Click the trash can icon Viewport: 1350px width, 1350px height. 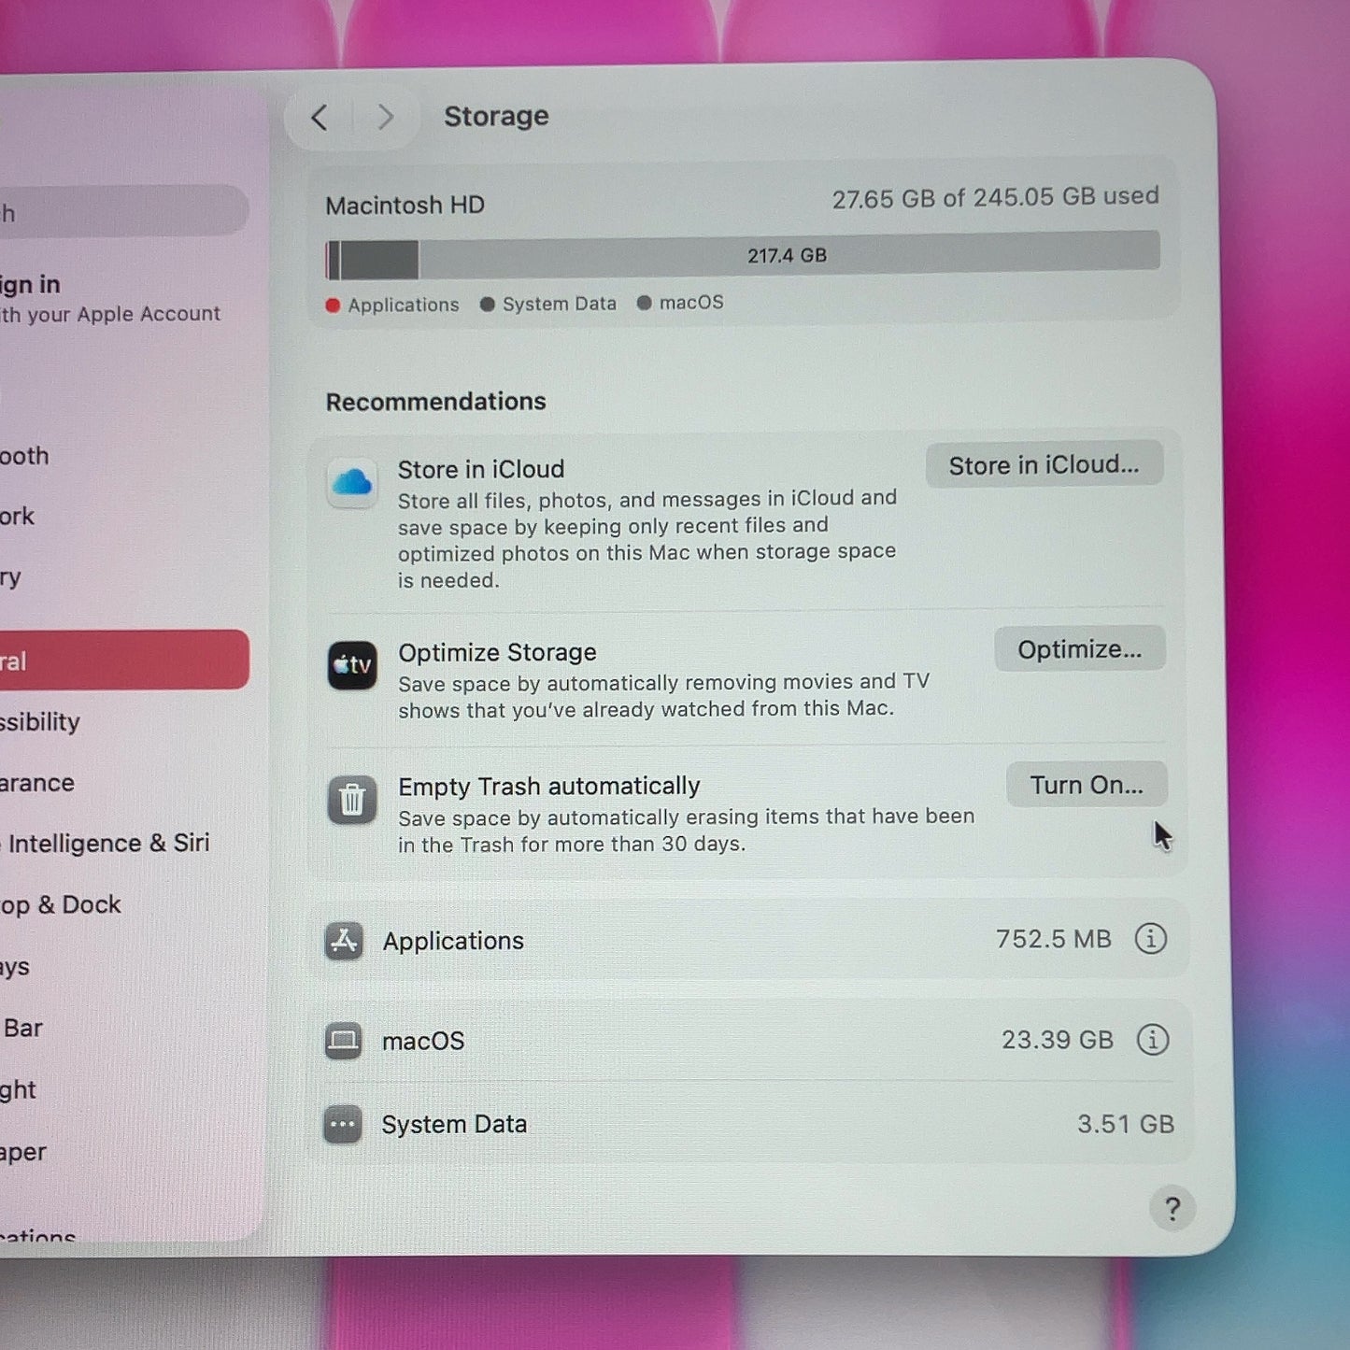[x=352, y=800]
